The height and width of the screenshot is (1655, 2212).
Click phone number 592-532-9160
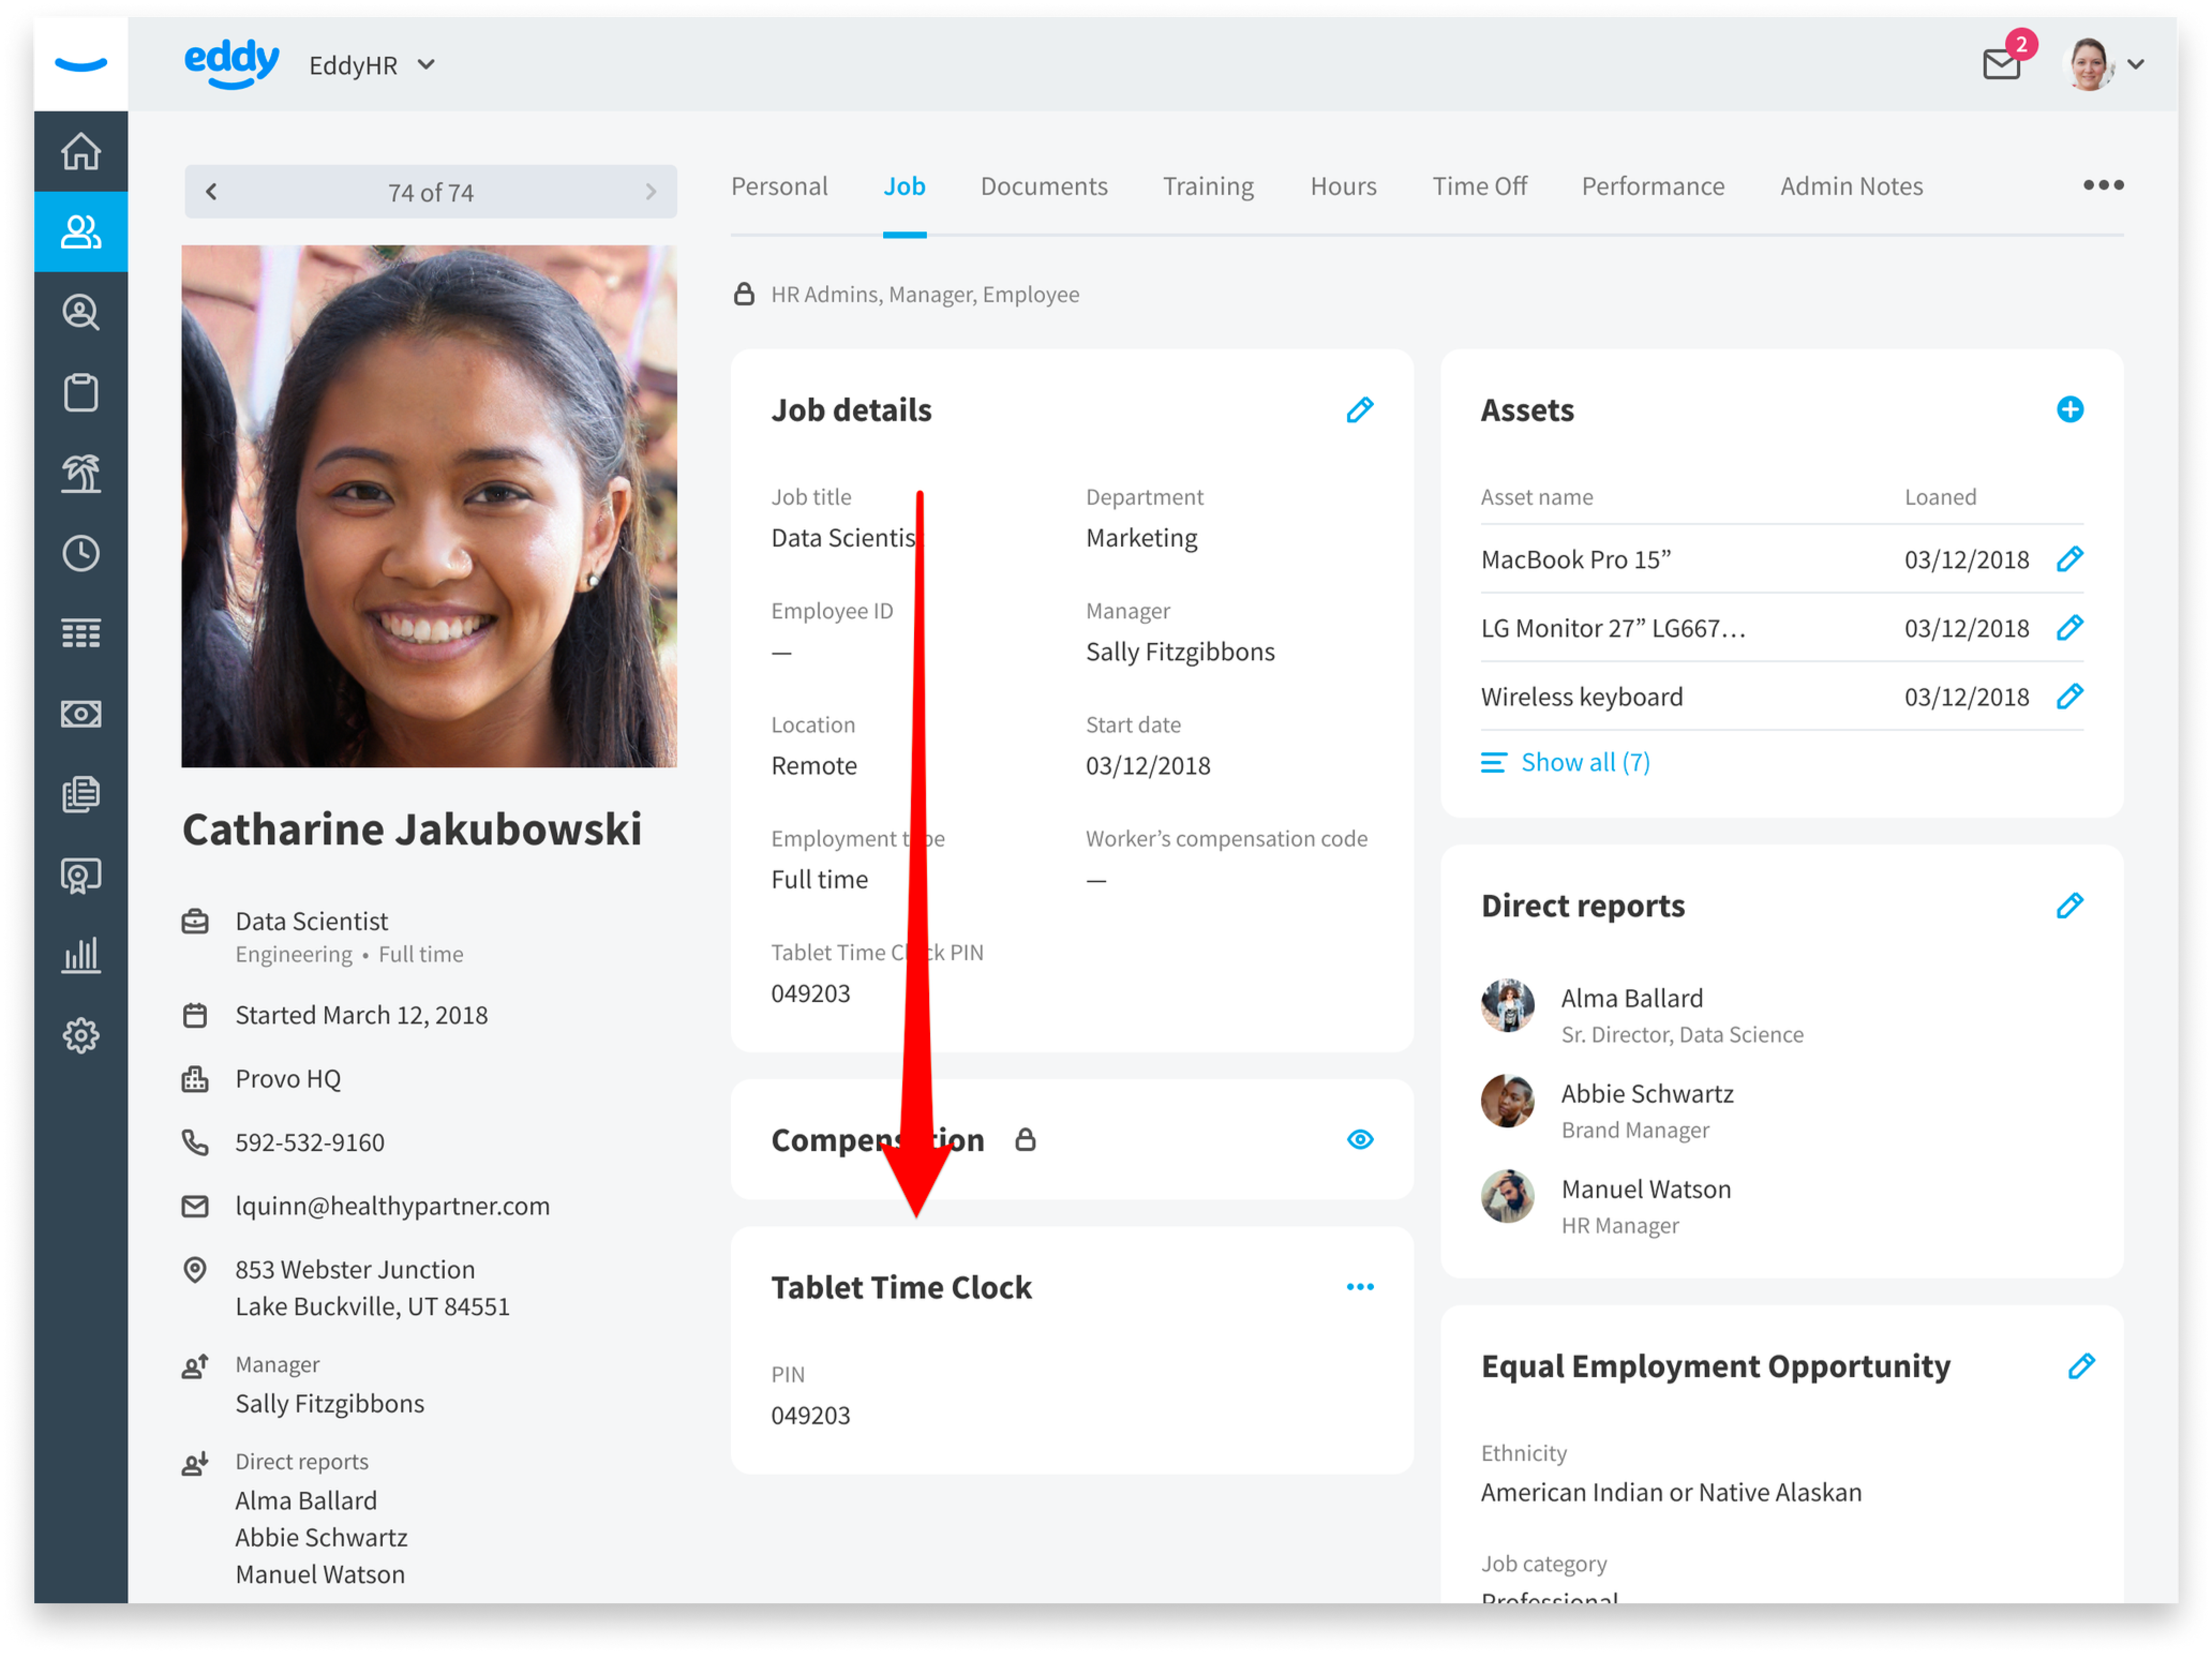(309, 1143)
